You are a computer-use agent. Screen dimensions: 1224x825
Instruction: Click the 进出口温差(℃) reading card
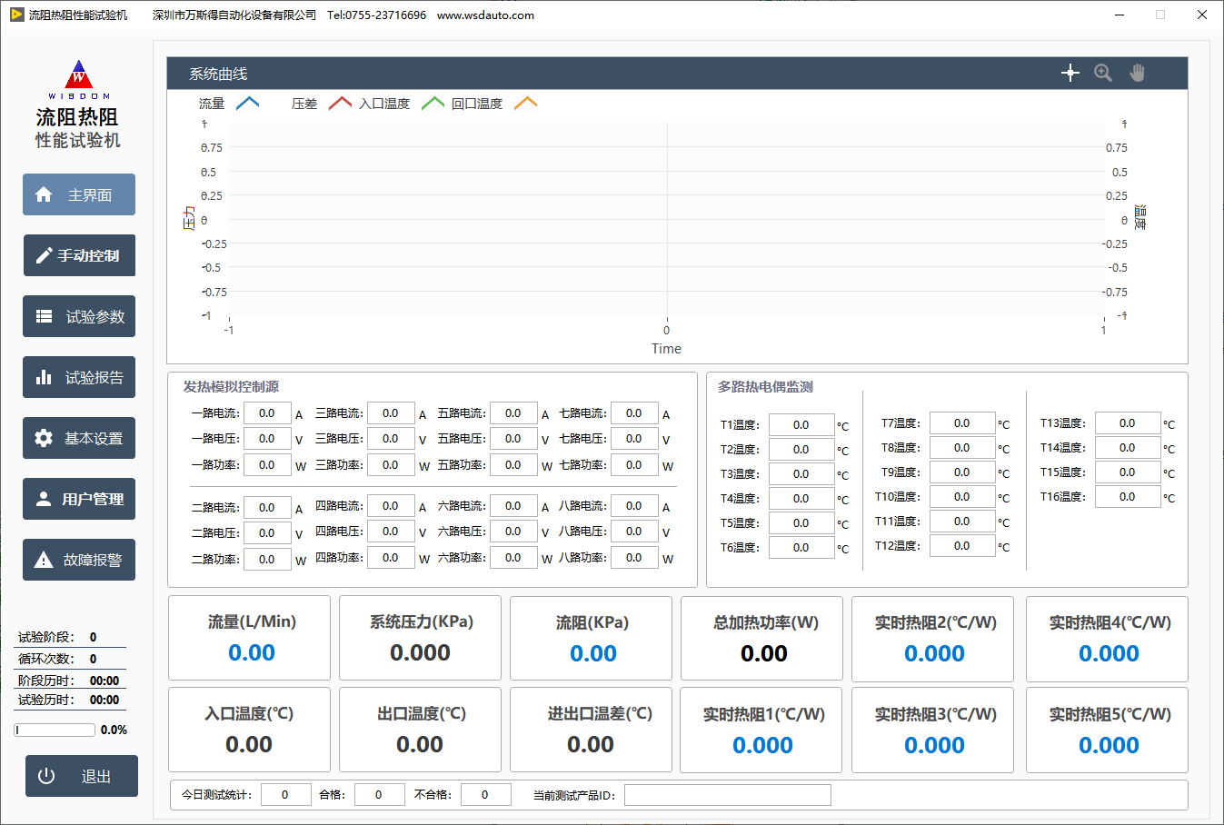click(591, 730)
